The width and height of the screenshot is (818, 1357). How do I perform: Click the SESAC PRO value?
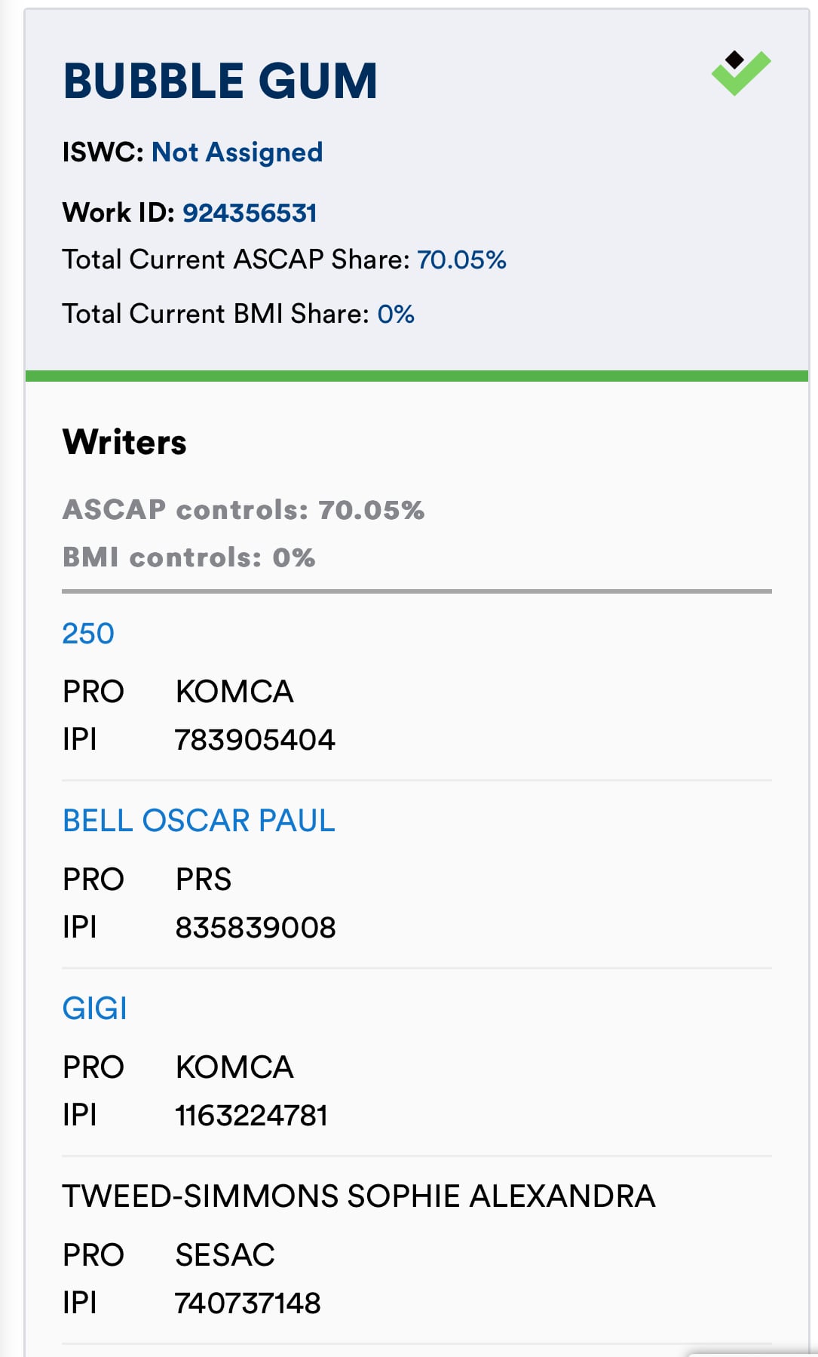click(225, 1255)
